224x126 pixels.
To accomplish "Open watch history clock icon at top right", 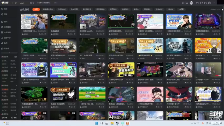I will (x=183, y=3).
